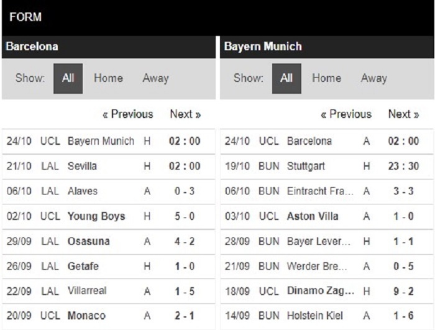Open the Getafe match entry
This screenshot has width=435, height=330.
tap(109, 266)
